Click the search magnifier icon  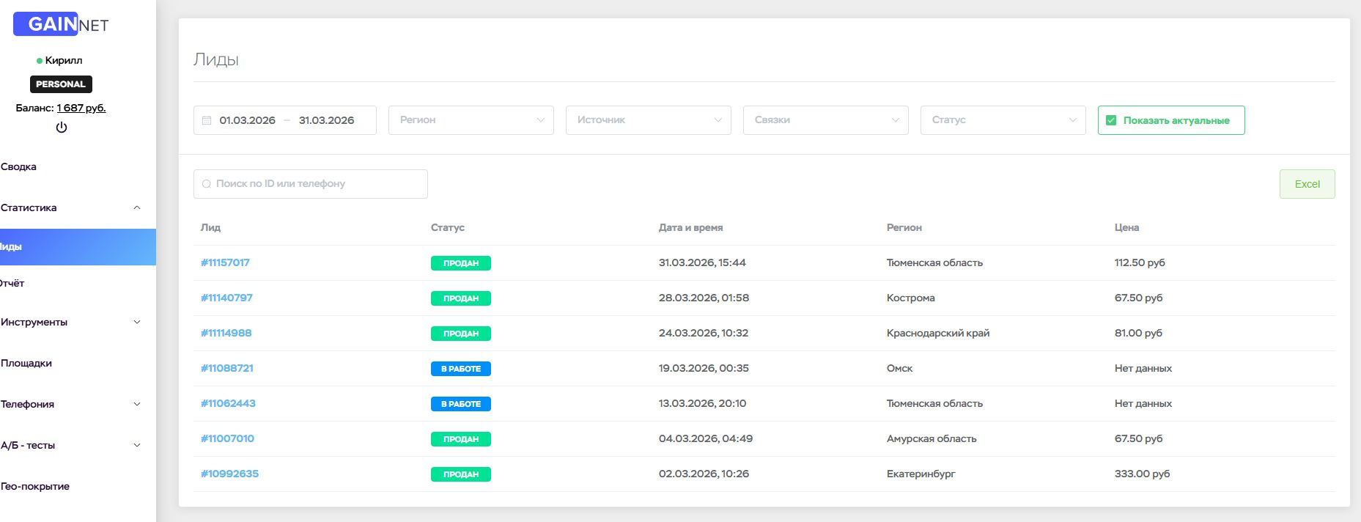click(x=207, y=184)
